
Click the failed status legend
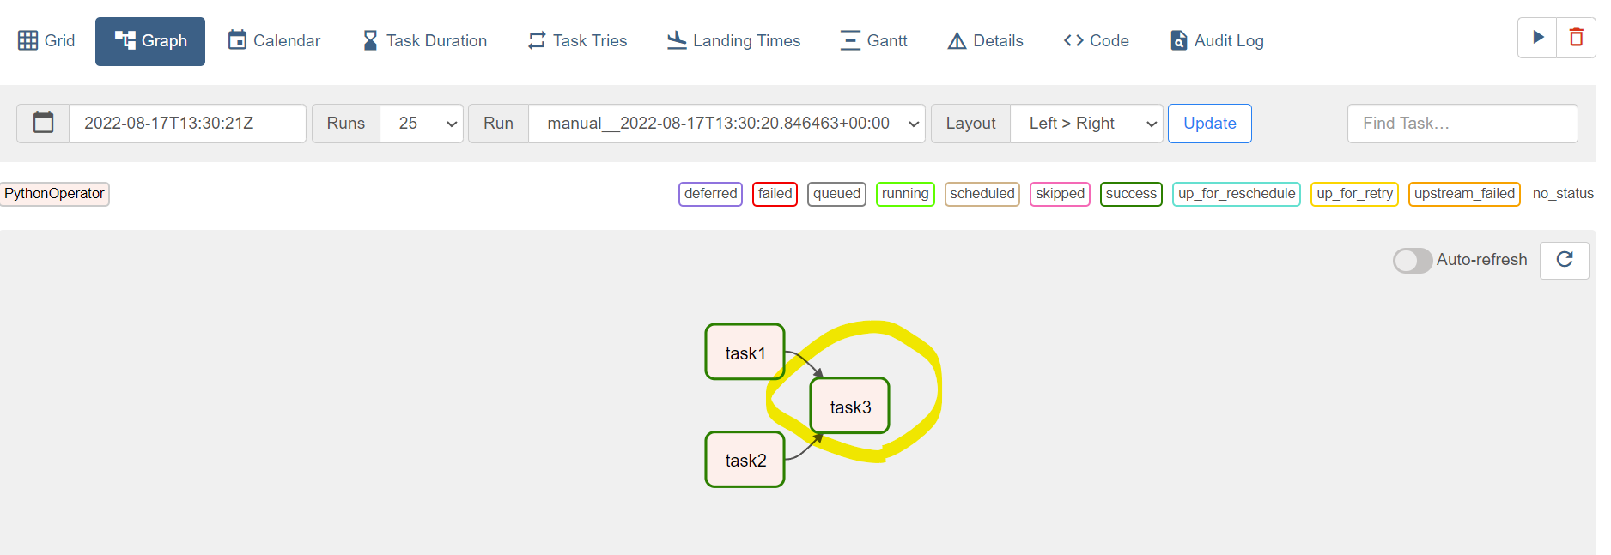(775, 194)
